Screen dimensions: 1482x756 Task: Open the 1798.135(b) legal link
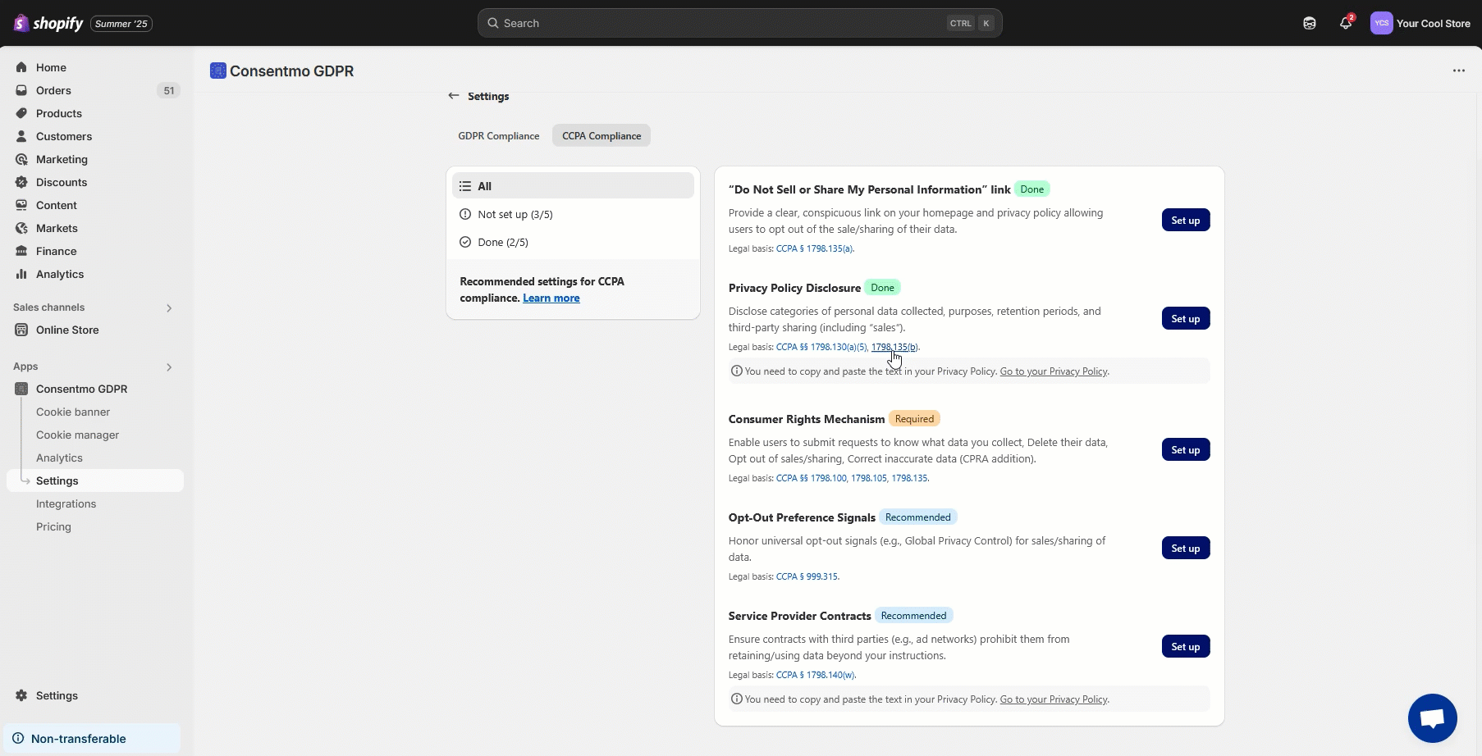tap(894, 347)
